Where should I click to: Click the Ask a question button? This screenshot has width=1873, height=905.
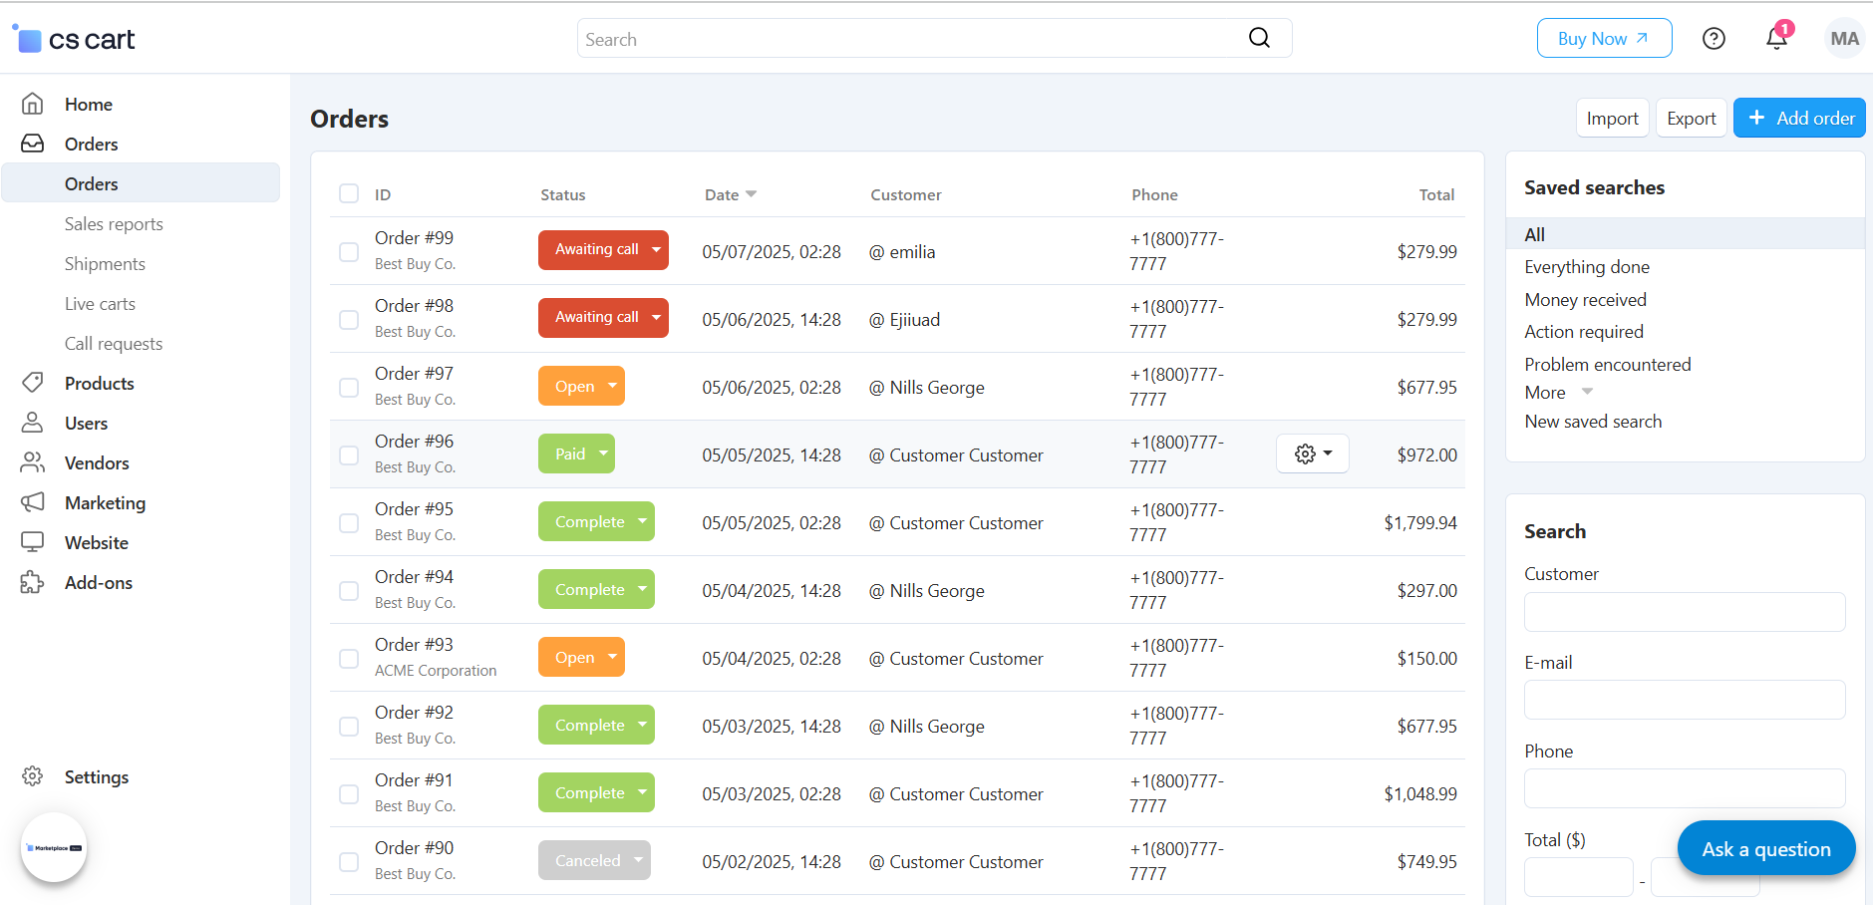[x=1765, y=849]
